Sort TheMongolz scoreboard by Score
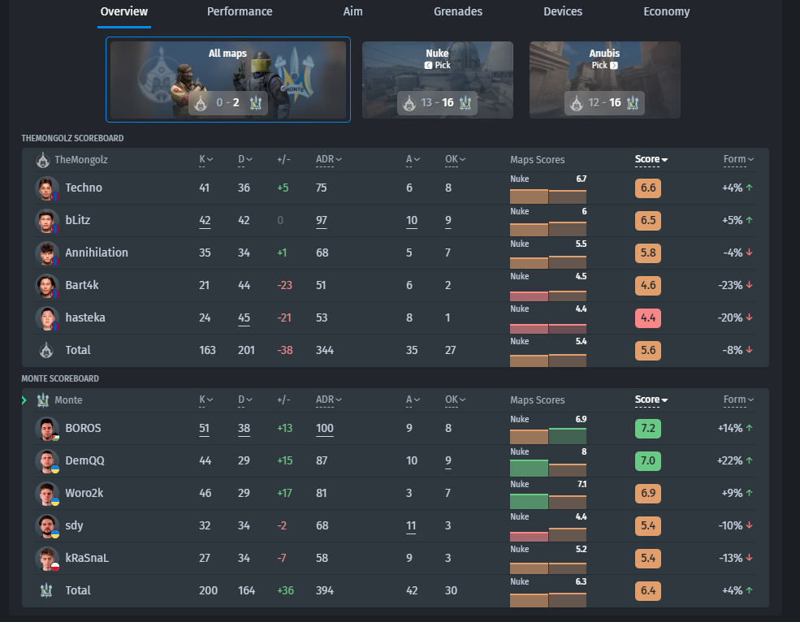This screenshot has width=800, height=622. pyautogui.click(x=651, y=160)
